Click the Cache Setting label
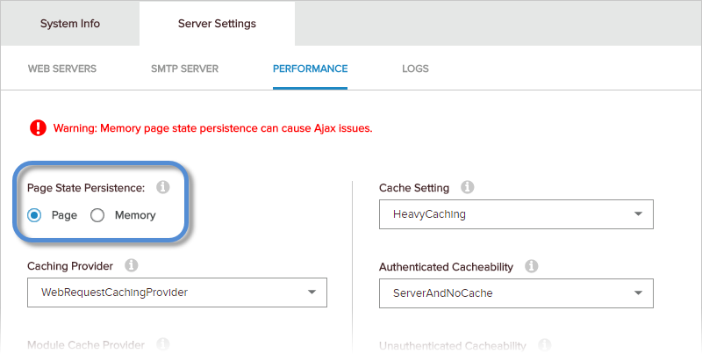This screenshot has height=354, width=702. (414, 188)
